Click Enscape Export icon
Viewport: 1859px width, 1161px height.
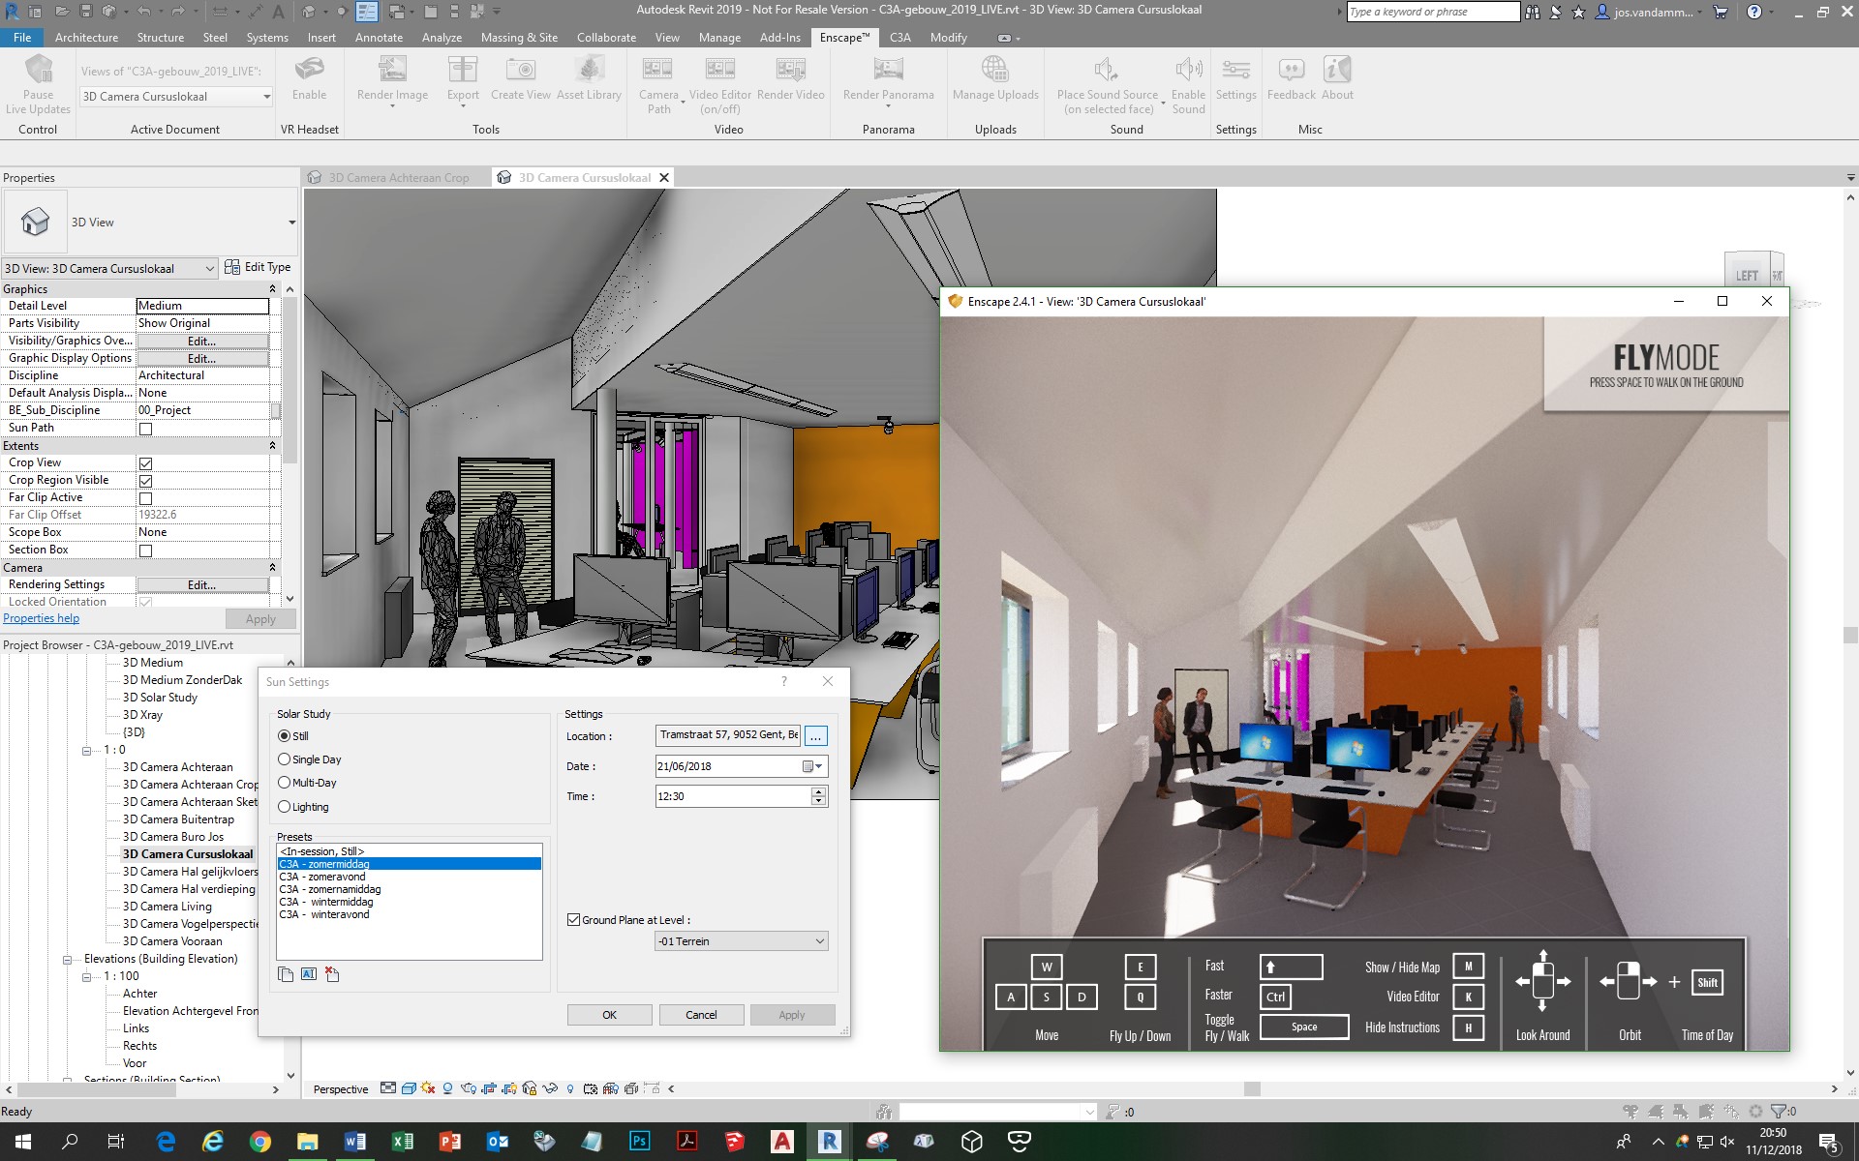tap(463, 70)
